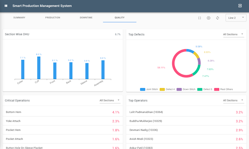Open Critical Operations All Sections dropdown
This screenshot has width=249, height=149.
(110, 101)
